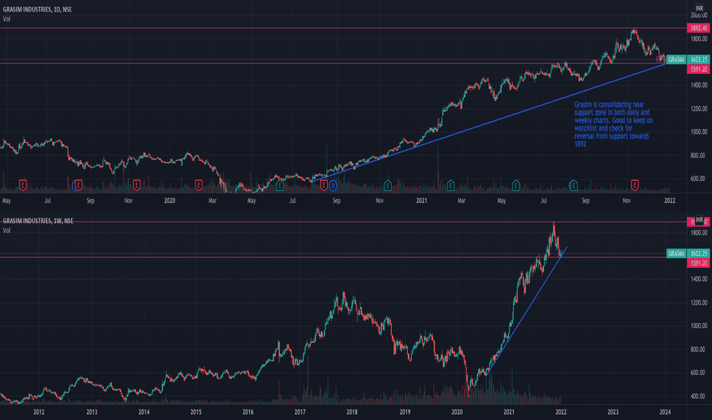This screenshot has height=420, width=712.
Task: Select the 1892.40 horizontal line on daily chart
Action: click(x=343, y=28)
